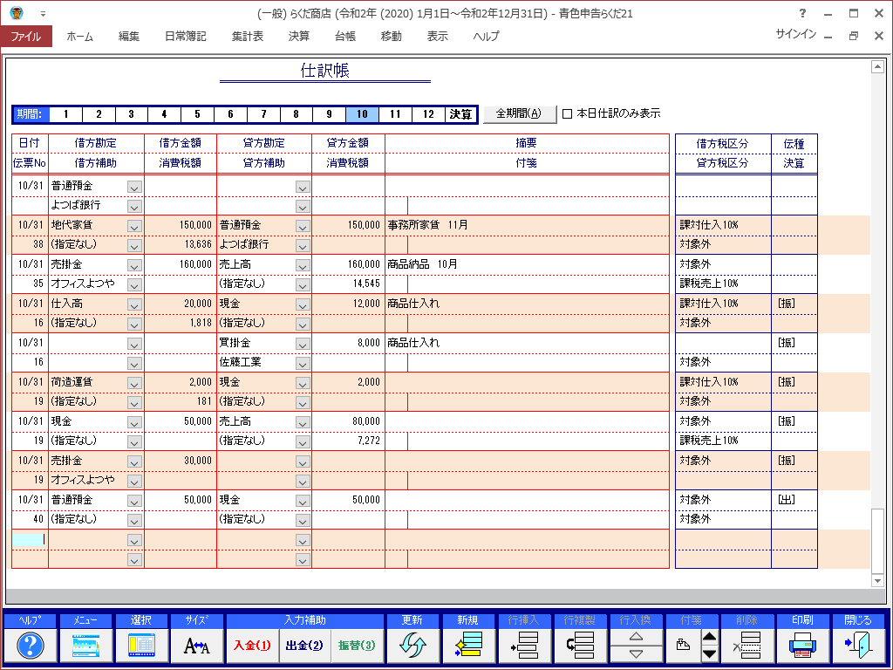Refresh entries with the 更新 icon
The width and height of the screenshot is (893, 670).
tap(412, 645)
